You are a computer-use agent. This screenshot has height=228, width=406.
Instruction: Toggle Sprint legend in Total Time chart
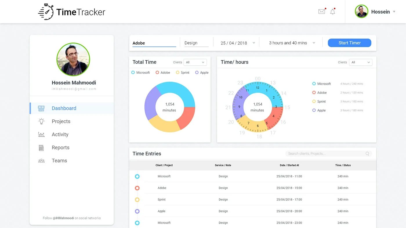point(183,73)
